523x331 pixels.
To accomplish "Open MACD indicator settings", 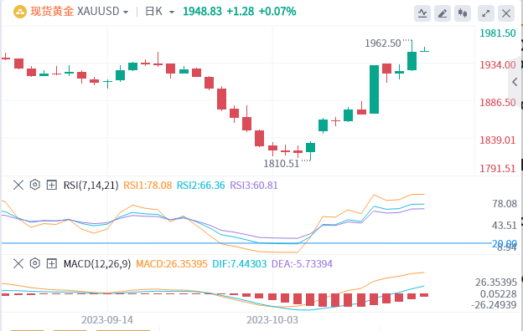I will [34, 263].
